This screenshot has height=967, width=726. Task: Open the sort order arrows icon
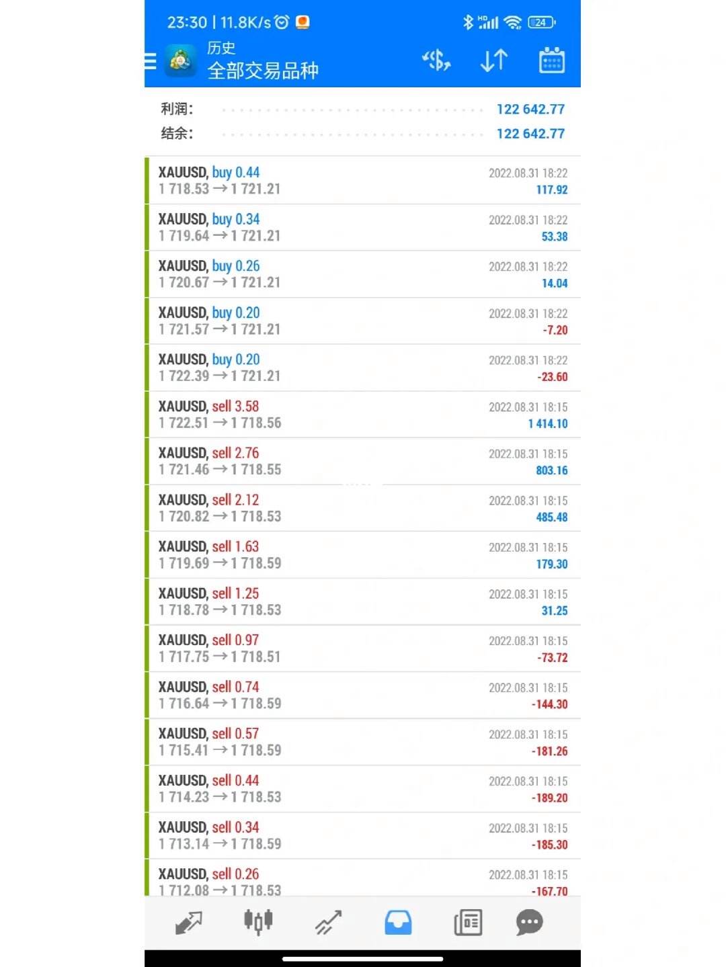pyautogui.click(x=494, y=61)
